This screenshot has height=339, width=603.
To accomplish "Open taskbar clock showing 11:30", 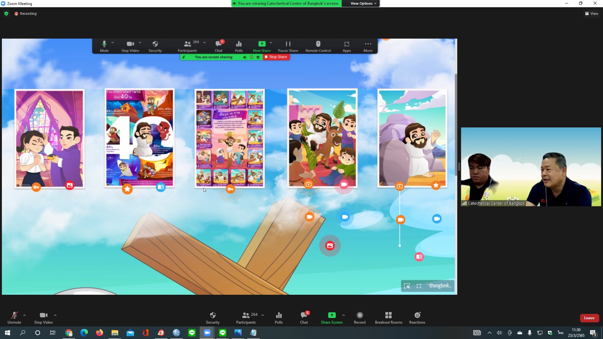I will pyautogui.click(x=576, y=333).
